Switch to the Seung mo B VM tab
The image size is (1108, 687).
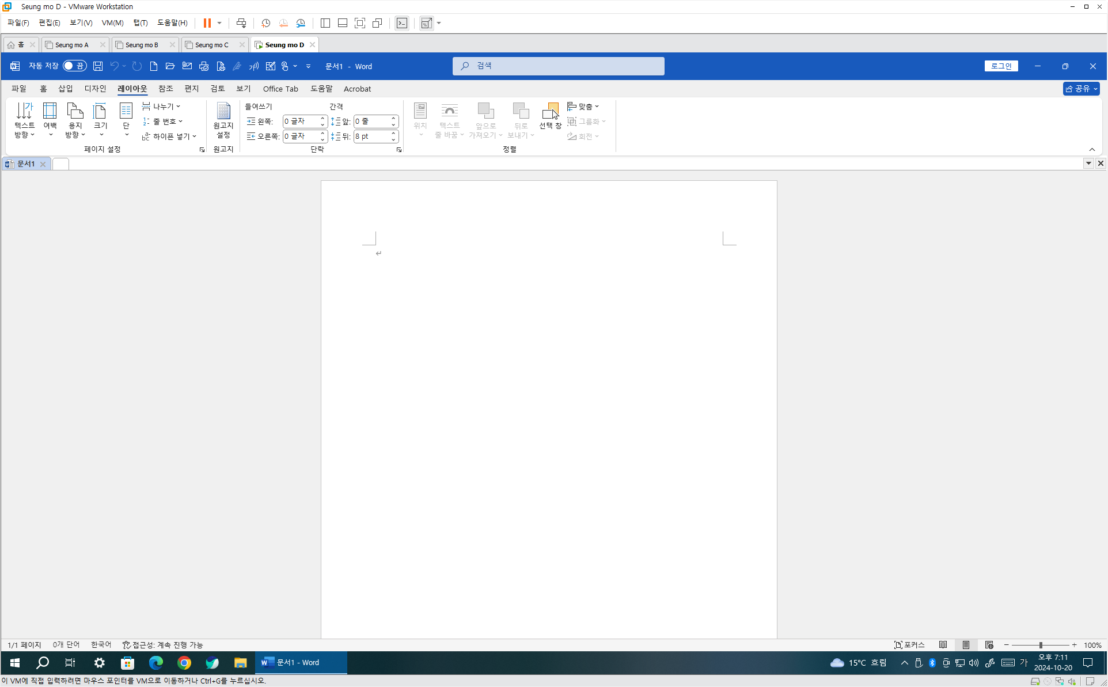pos(142,45)
